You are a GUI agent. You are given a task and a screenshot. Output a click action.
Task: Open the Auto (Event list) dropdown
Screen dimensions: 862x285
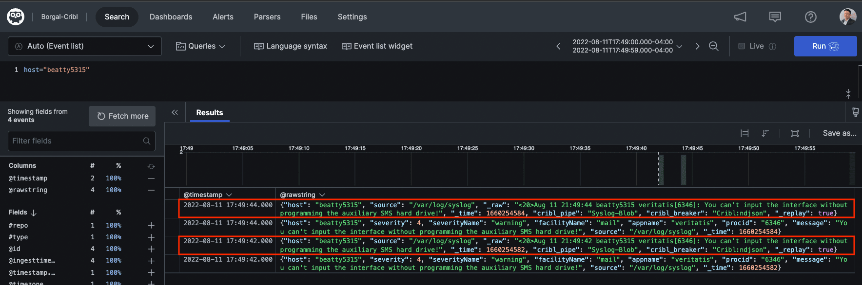(x=85, y=46)
